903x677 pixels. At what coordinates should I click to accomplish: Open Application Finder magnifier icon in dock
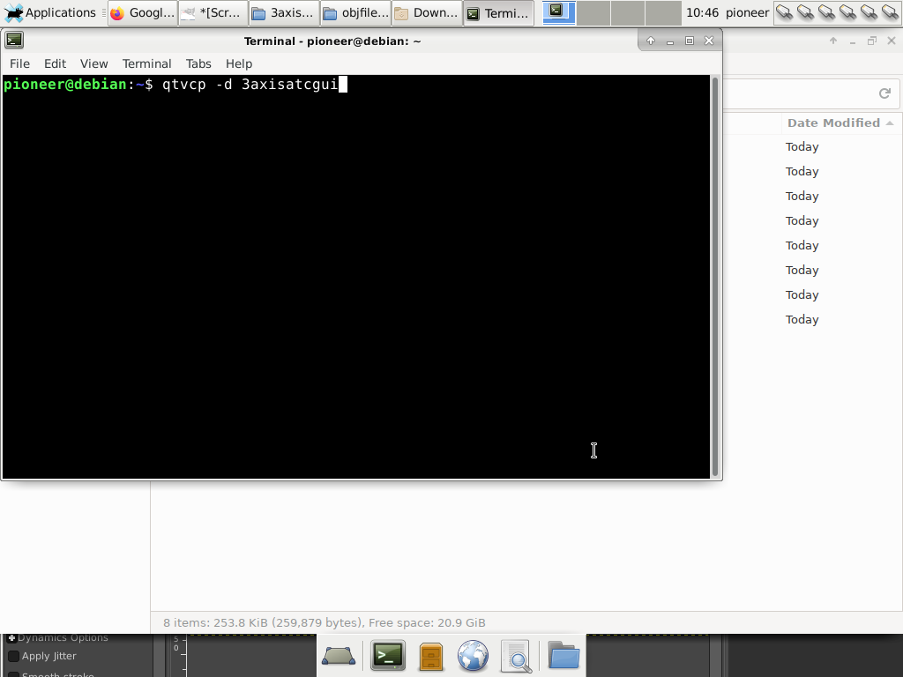pos(516,656)
